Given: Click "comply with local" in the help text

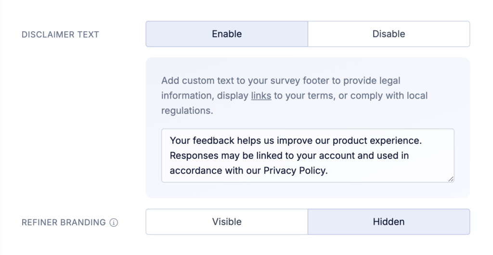Looking at the screenshot, I should tap(389, 95).
